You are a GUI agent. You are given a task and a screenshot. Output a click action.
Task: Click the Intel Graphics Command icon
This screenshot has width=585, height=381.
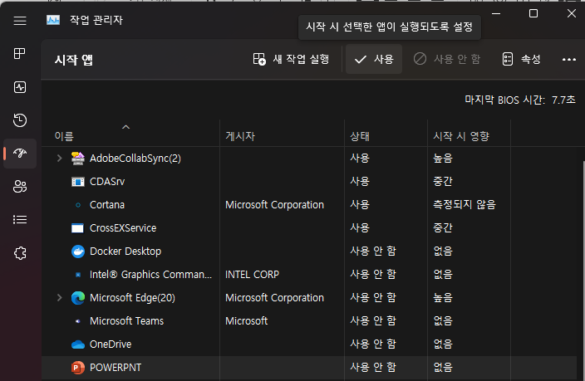[78, 275]
